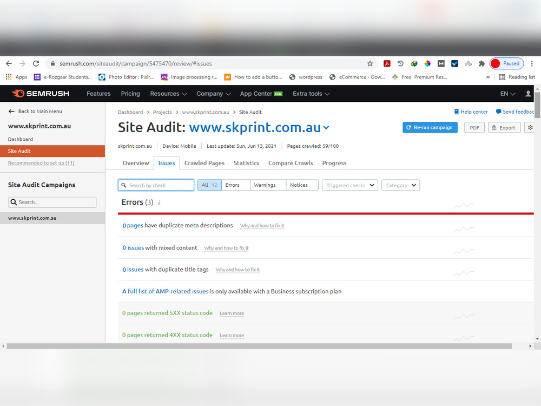541x406 pixels.
Task: Open the Extensions puzzle-piece icon
Action: click(481, 63)
